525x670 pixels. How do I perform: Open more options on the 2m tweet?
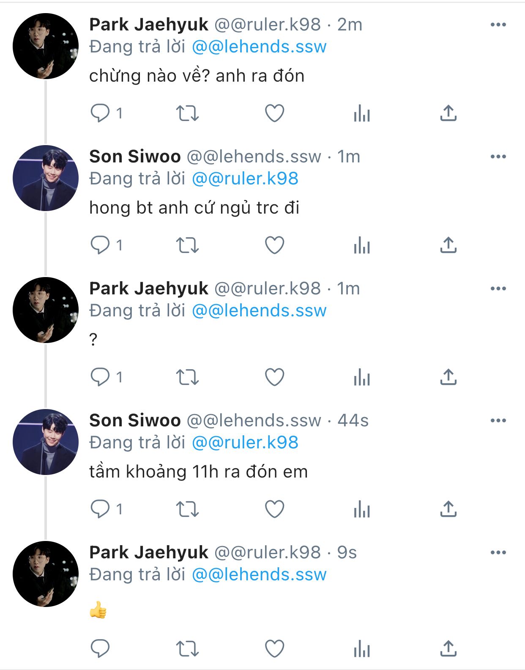click(x=498, y=25)
